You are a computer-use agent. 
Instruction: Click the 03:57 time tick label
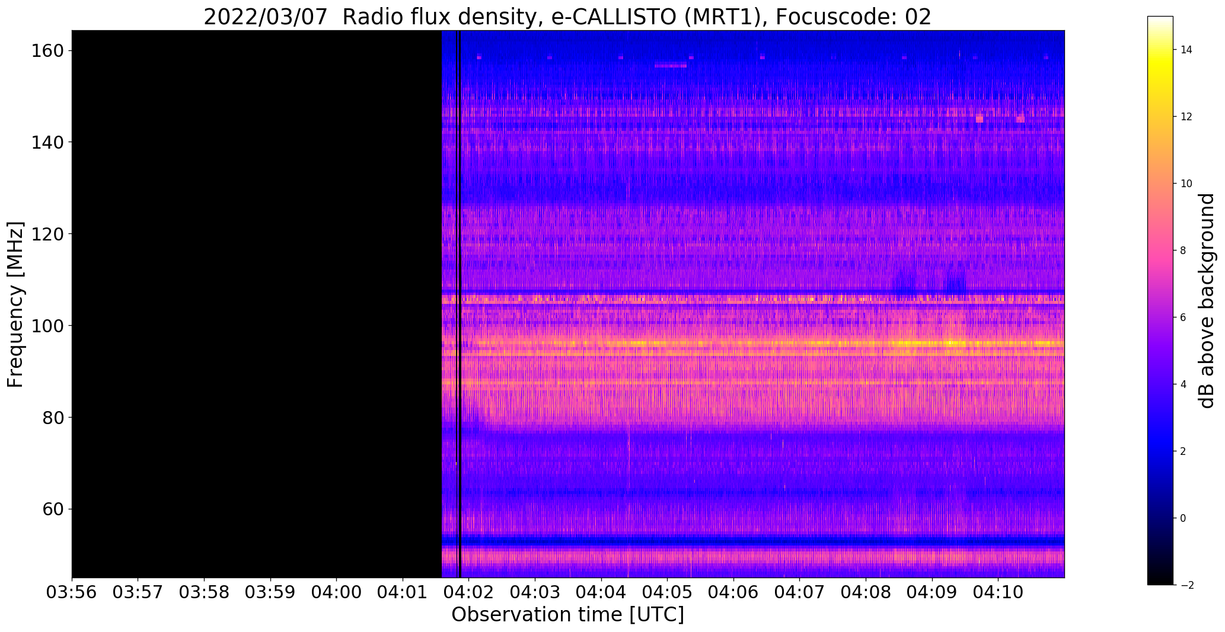(138, 592)
